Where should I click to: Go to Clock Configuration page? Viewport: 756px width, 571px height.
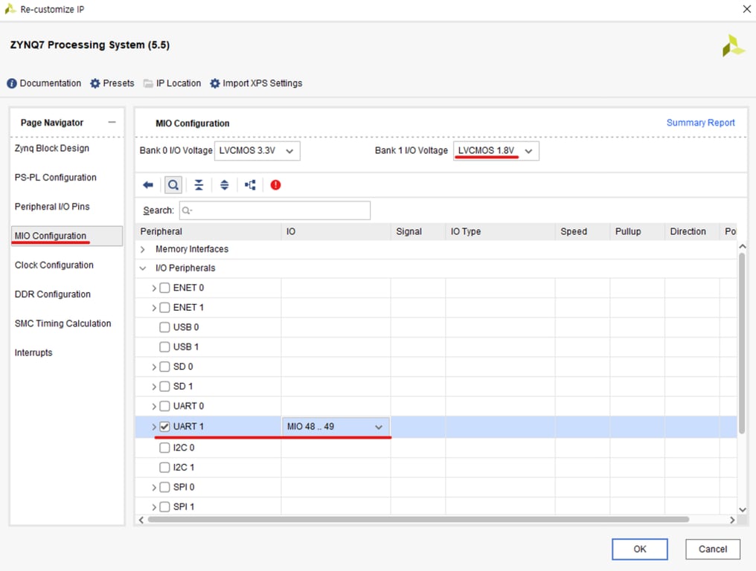coord(54,265)
